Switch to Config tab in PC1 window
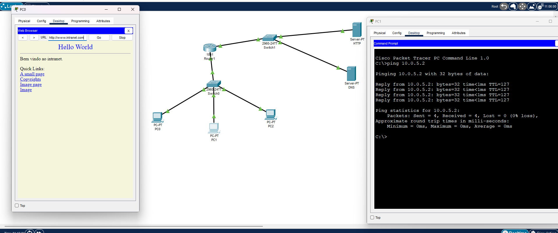 [x=397, y=33]
